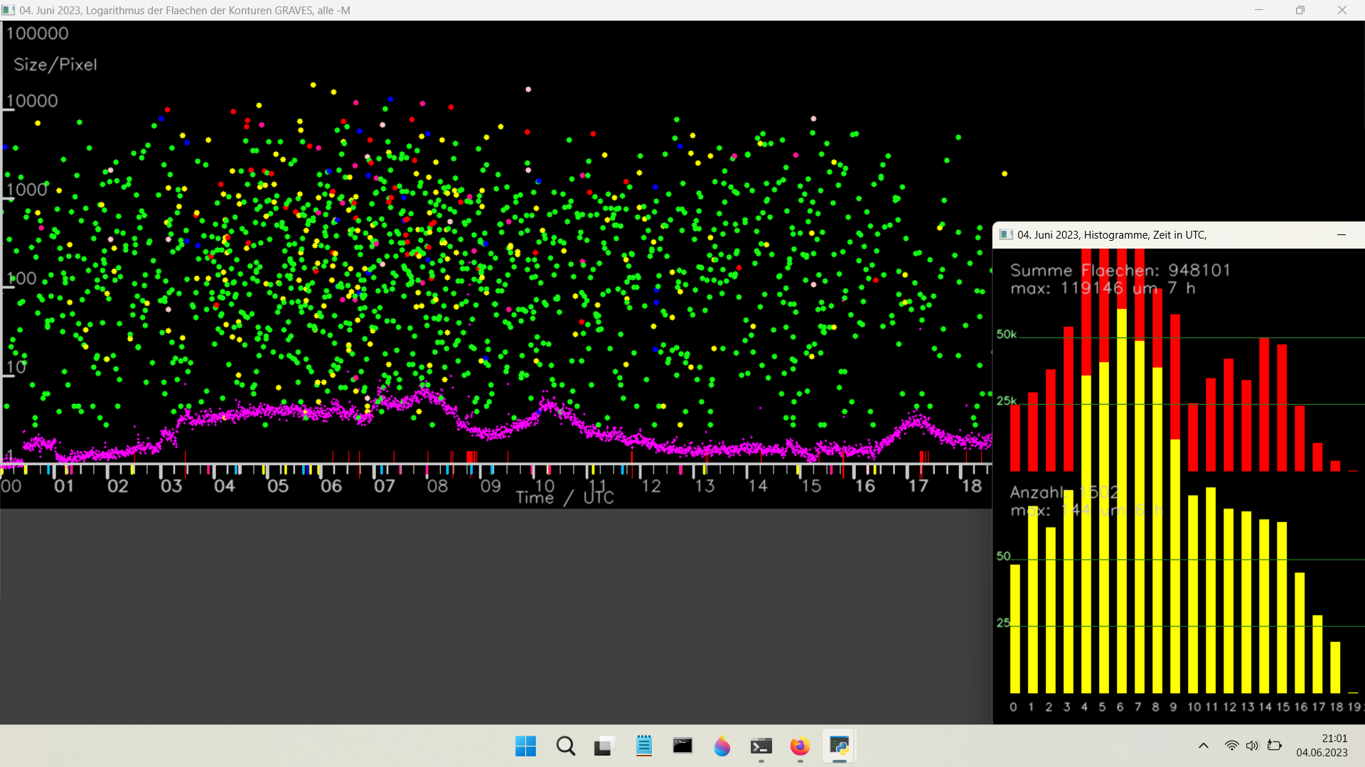This screenshot has width=1365, height=767.
Task: Click hour label '05' on the main time axis
Action: tap(278, 486)
